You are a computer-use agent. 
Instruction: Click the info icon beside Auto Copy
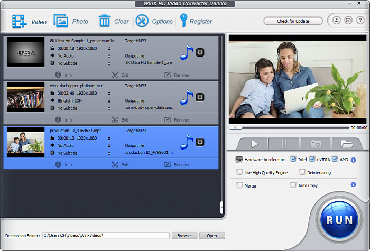pos(353,184)
